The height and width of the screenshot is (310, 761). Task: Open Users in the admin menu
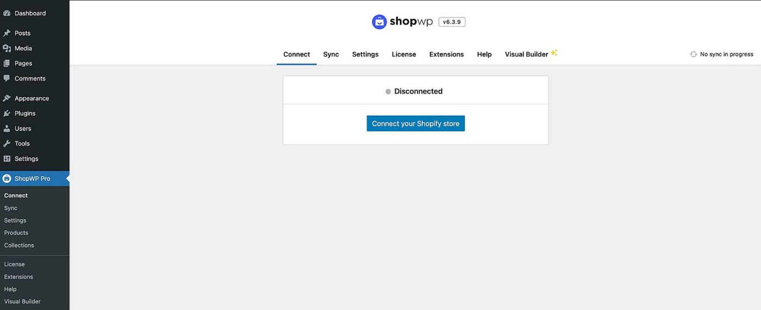[35, 129]
